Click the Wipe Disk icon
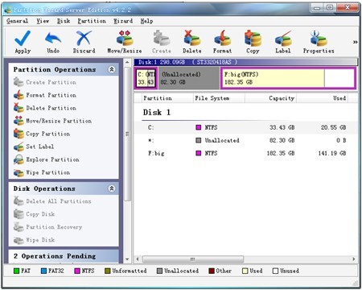Screen dimensions: 362x290 pyautogui.click(x=19, y=240)
